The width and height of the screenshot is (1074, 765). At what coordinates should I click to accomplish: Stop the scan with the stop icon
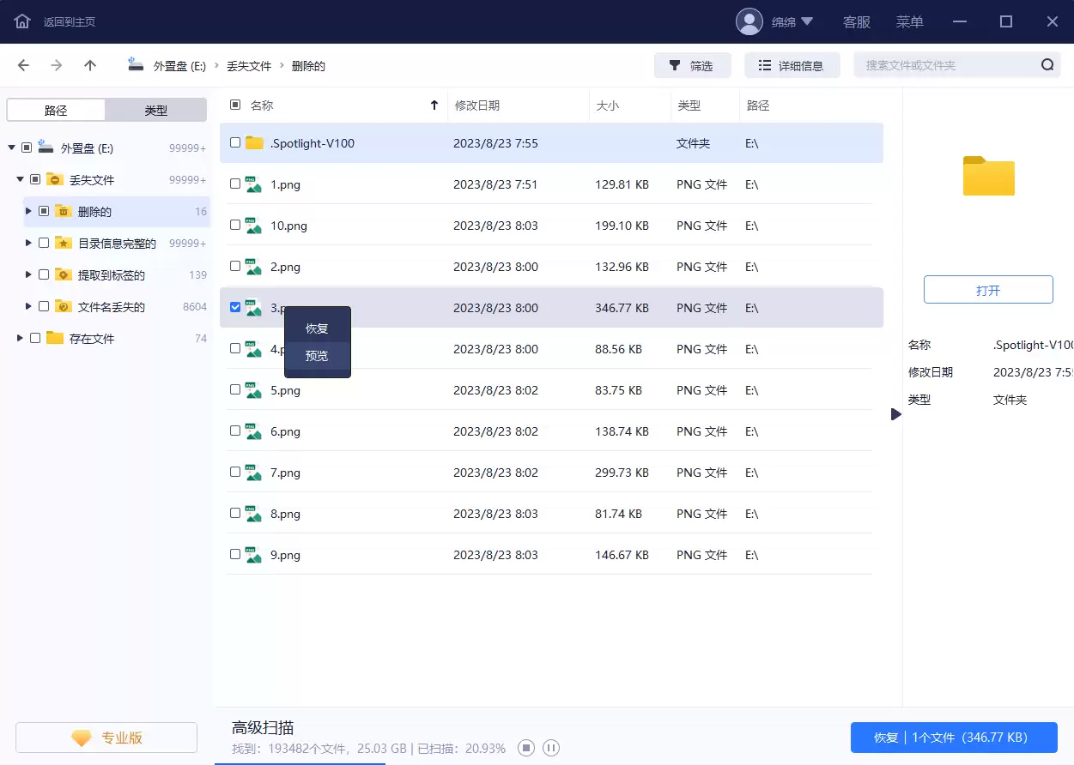525,748
